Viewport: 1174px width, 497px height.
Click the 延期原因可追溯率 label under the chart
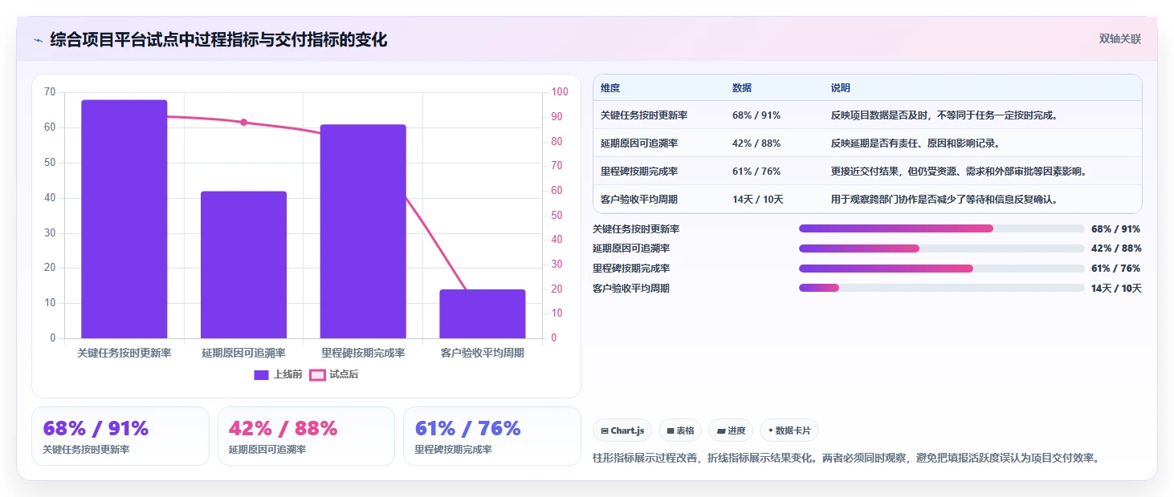pos(243,353)
